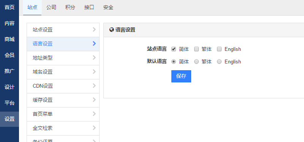Click the chevron next to 全文检索
The image size is (304, 142).
[94, 128]
